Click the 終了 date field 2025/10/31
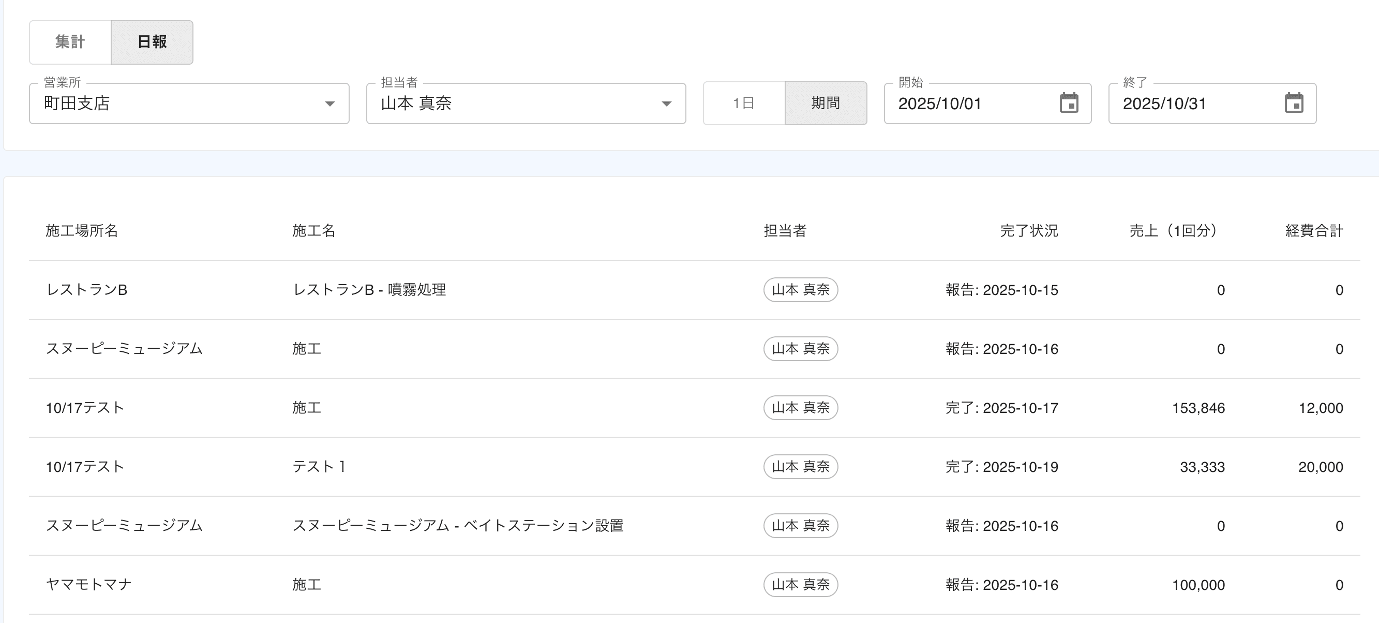 click(x=1189, y=103)
